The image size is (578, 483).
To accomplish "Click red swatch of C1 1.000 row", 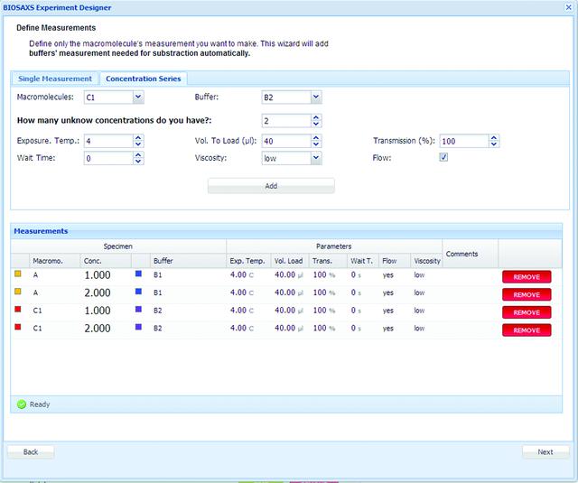I will pyautogui.click(x=18, y=309).
